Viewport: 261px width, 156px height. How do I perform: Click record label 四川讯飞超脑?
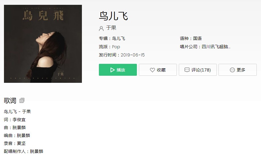(x=216, y=47)
